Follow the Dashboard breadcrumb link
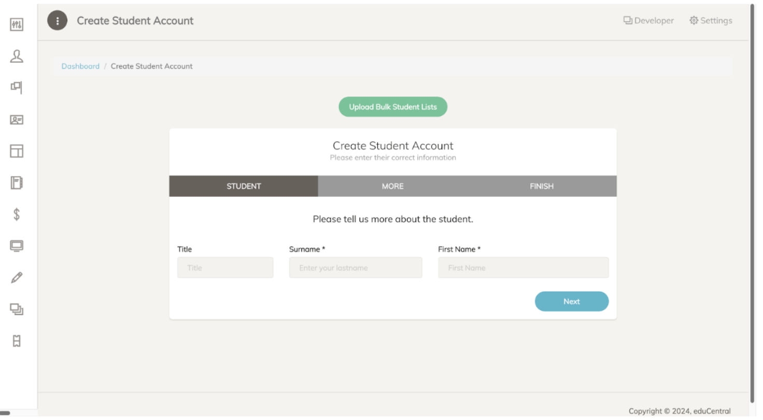Image resolution: width=763 pixels, height=420 pixels. (x=80, y=66)
